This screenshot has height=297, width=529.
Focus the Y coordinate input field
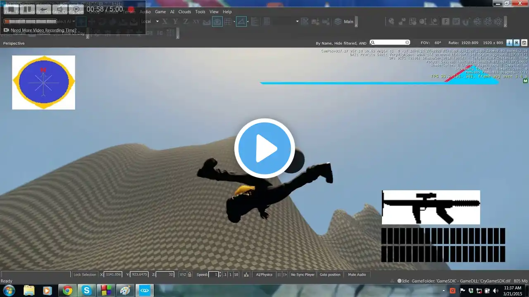pos(139,274)
